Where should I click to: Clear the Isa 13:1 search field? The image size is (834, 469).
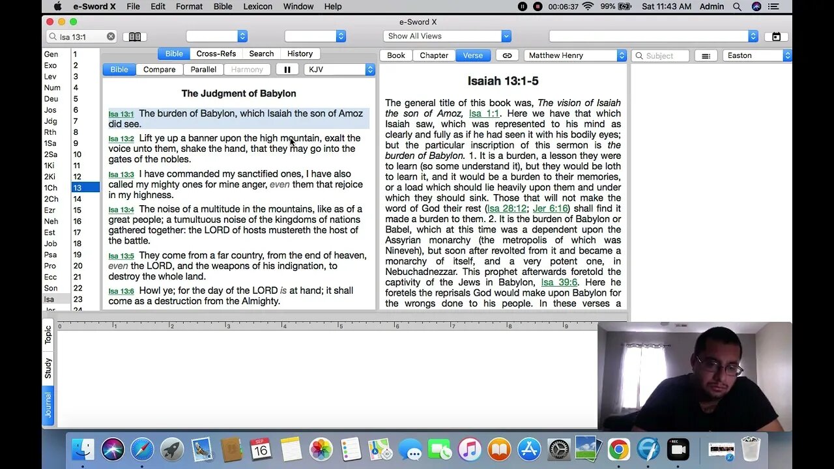point(111,36)
